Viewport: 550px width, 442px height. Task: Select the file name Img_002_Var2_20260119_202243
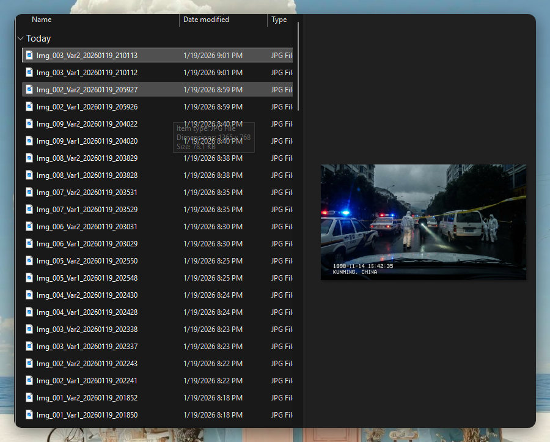click(87, 364)
